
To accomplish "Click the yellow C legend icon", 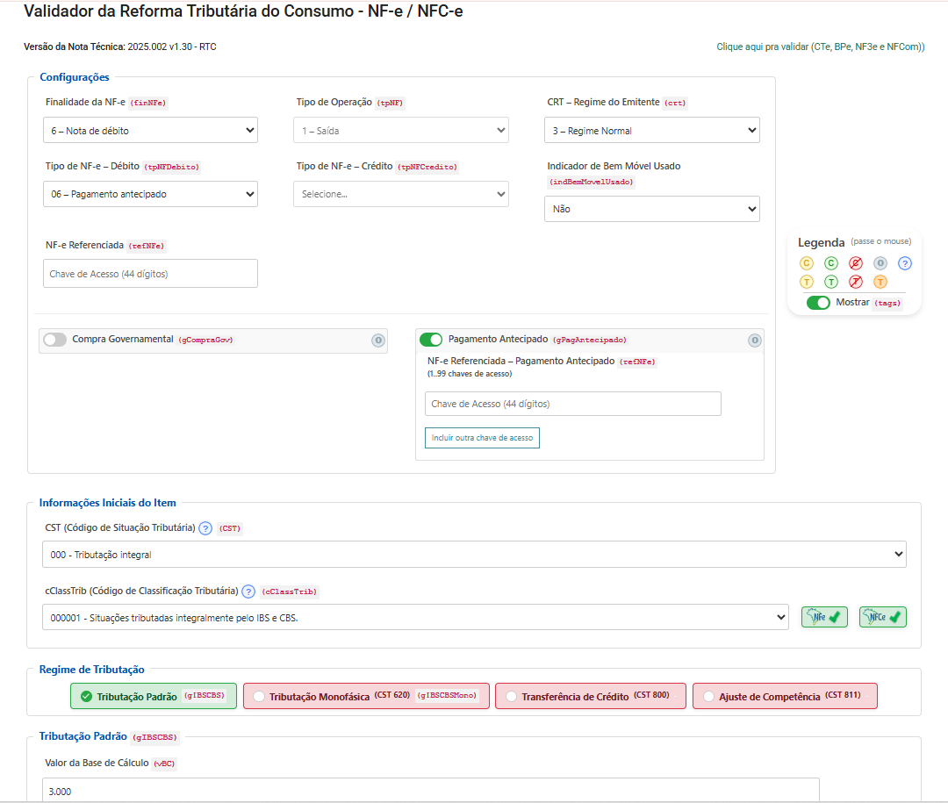I will pos(807,263).
